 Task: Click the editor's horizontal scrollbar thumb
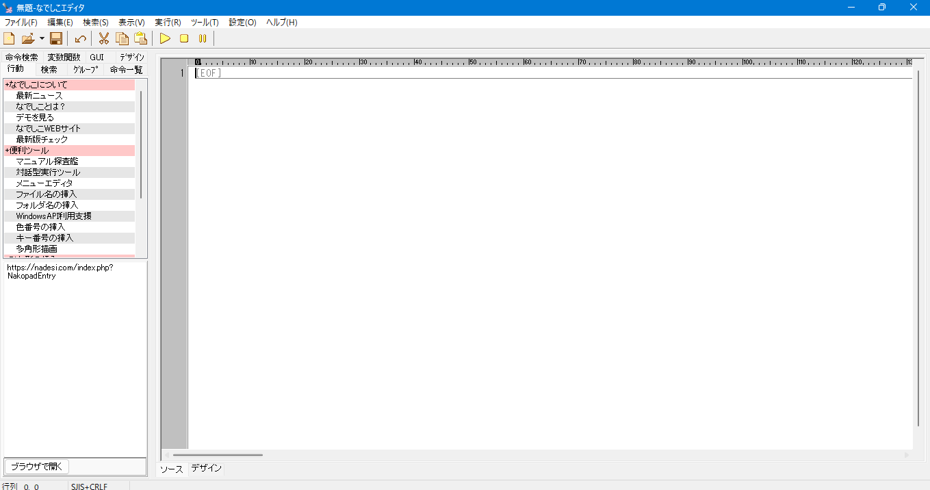coord(218,455)
